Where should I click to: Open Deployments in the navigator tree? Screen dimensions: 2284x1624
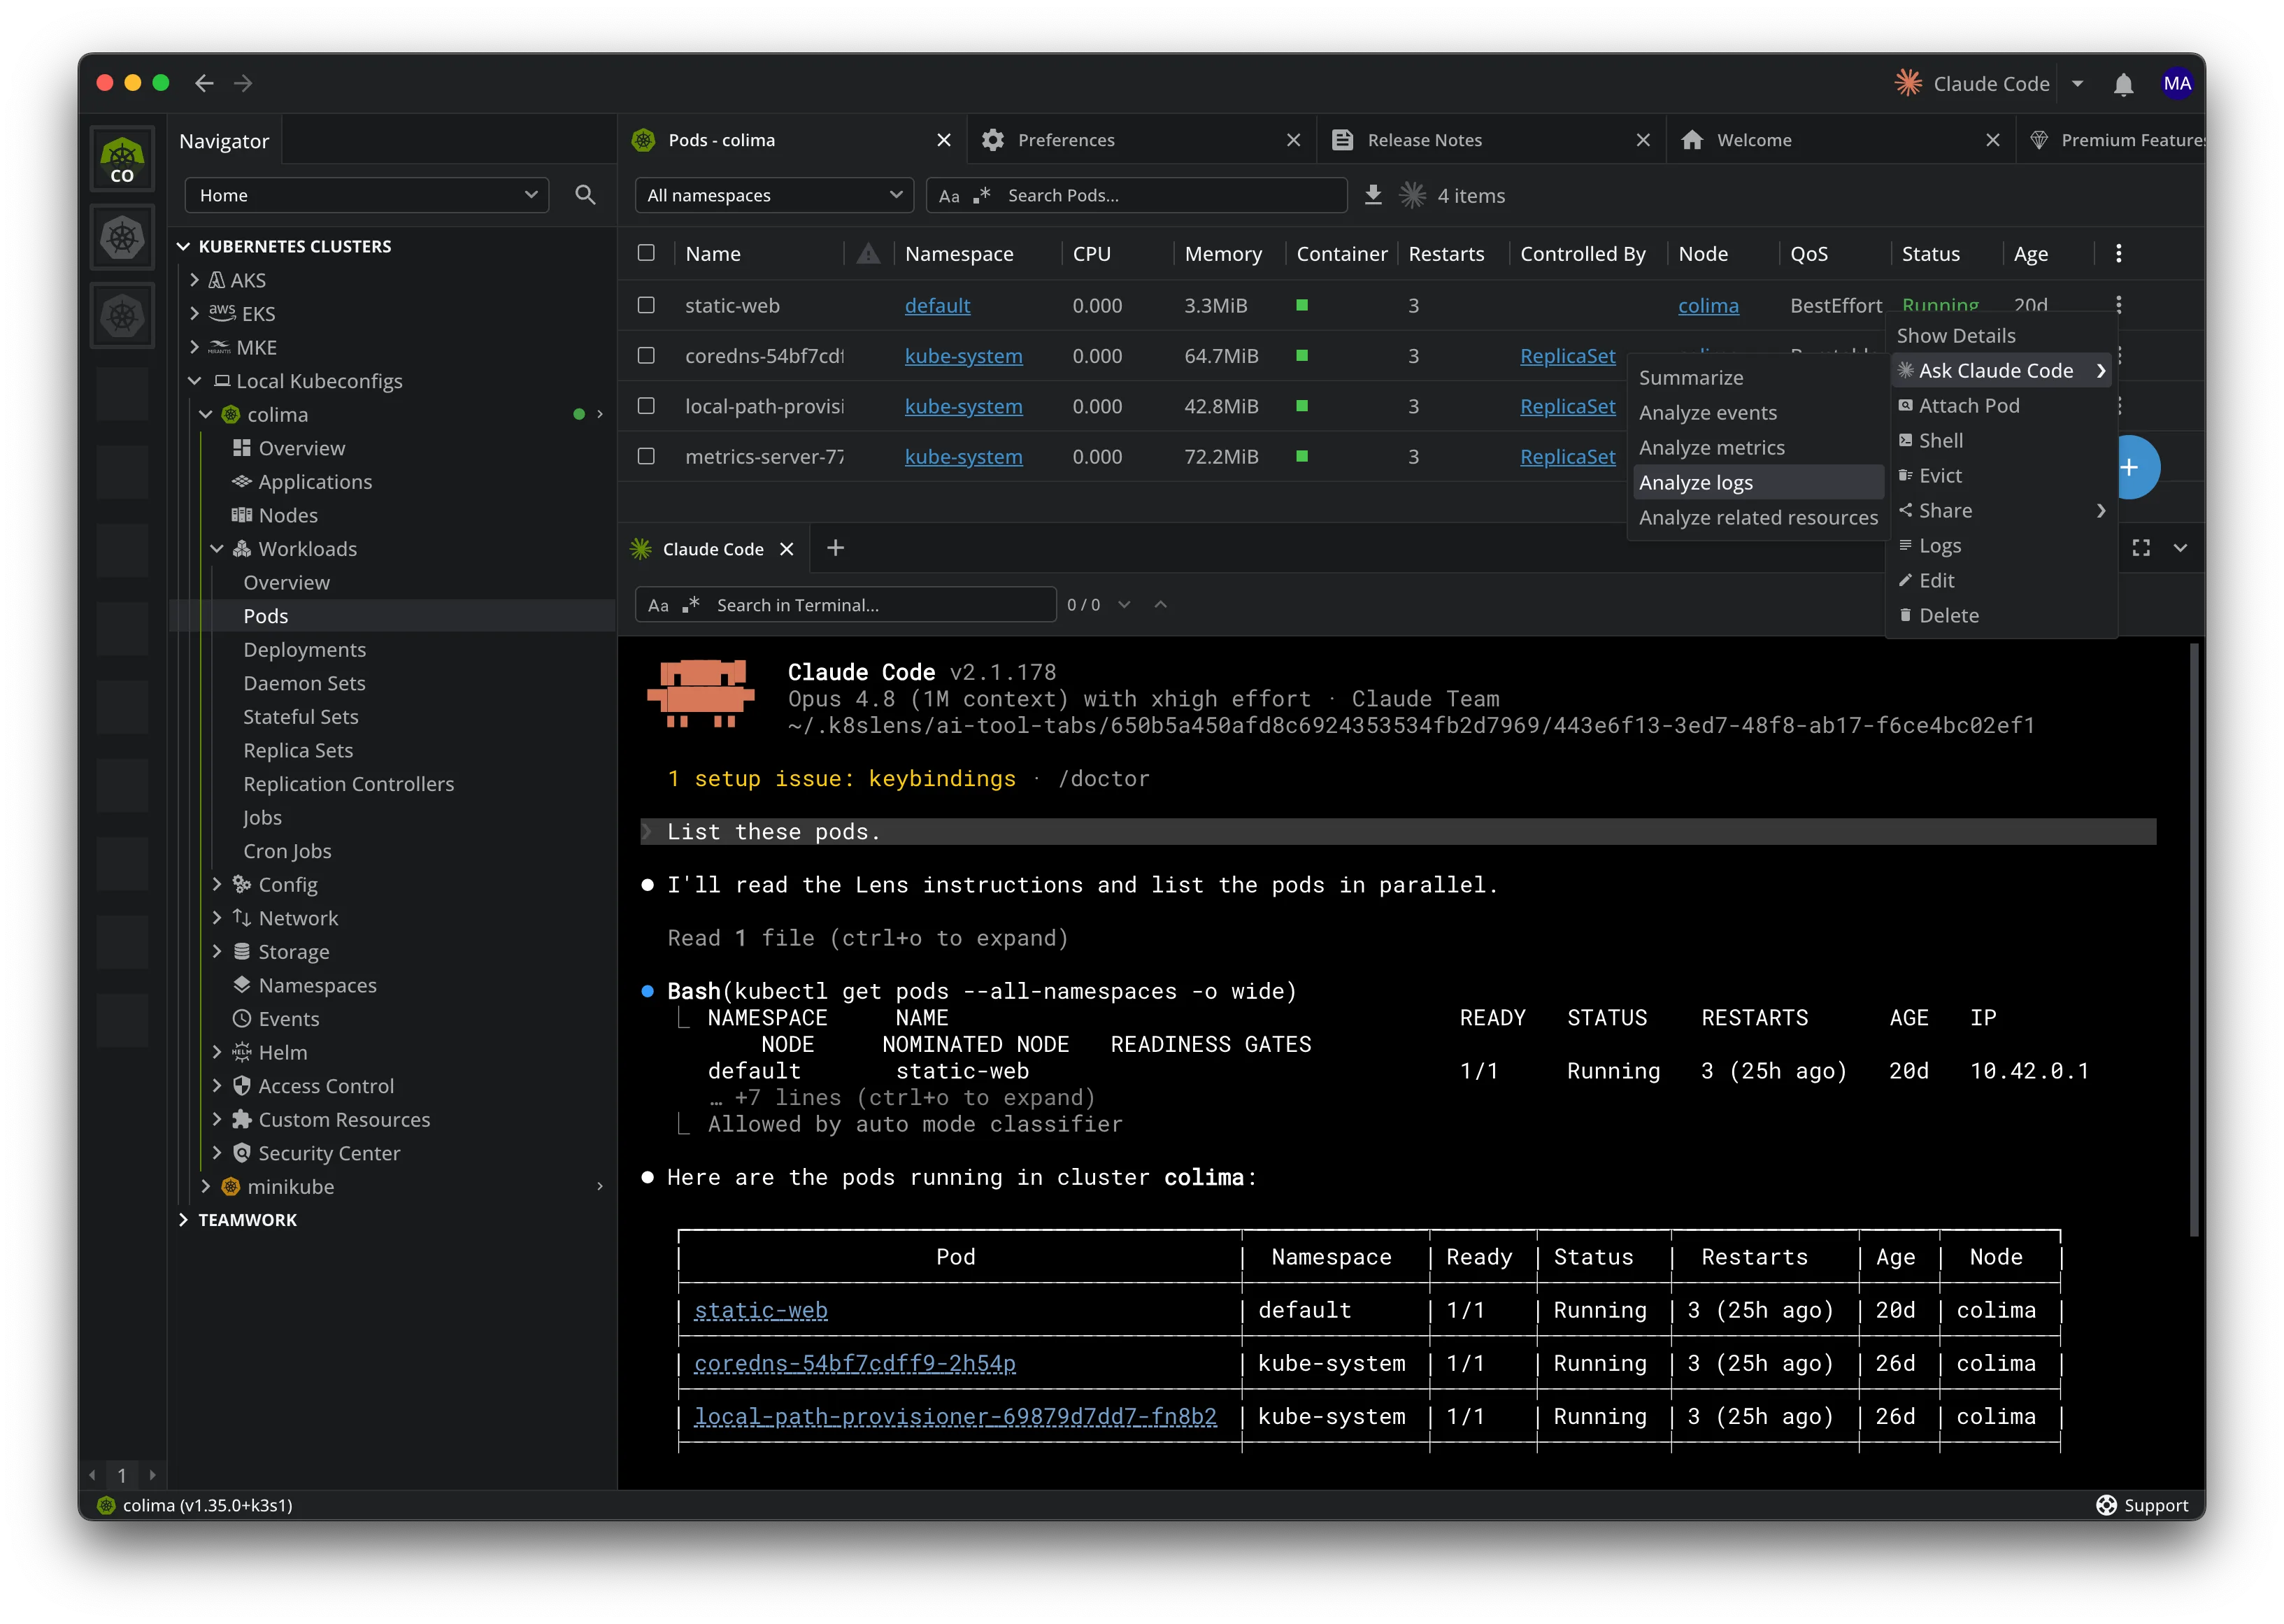pos(304,650)
